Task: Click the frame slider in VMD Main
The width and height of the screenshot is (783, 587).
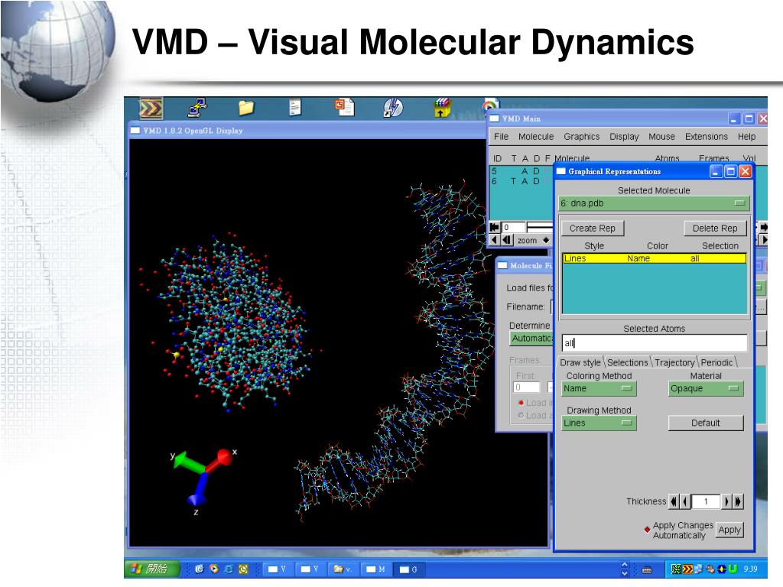Action: 539,227
